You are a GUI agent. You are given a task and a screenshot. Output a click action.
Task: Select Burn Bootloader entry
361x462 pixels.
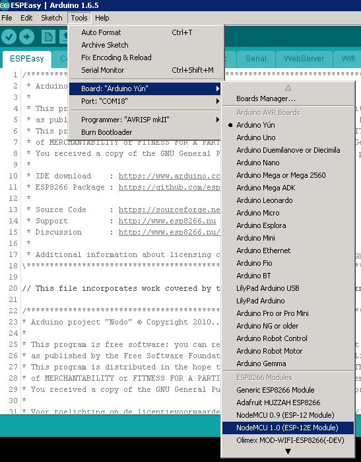click(145, 132)
